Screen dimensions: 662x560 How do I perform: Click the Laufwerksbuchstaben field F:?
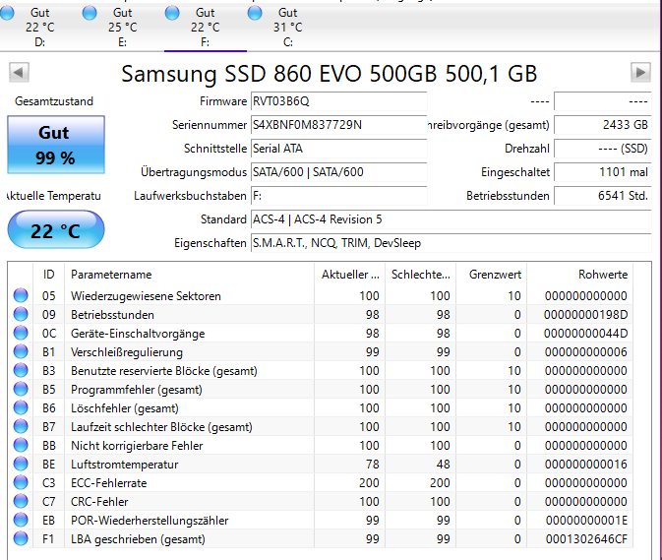pos(338,196)
